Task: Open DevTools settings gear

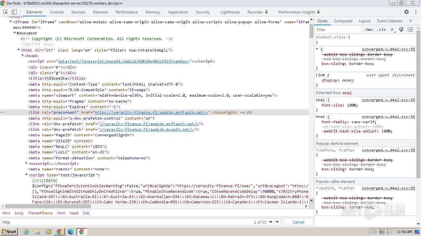Action: click(x=407, y=12)
